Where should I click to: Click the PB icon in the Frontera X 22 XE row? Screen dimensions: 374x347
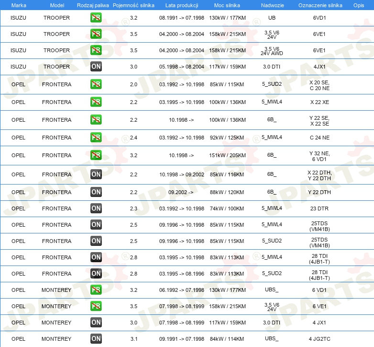96,102
